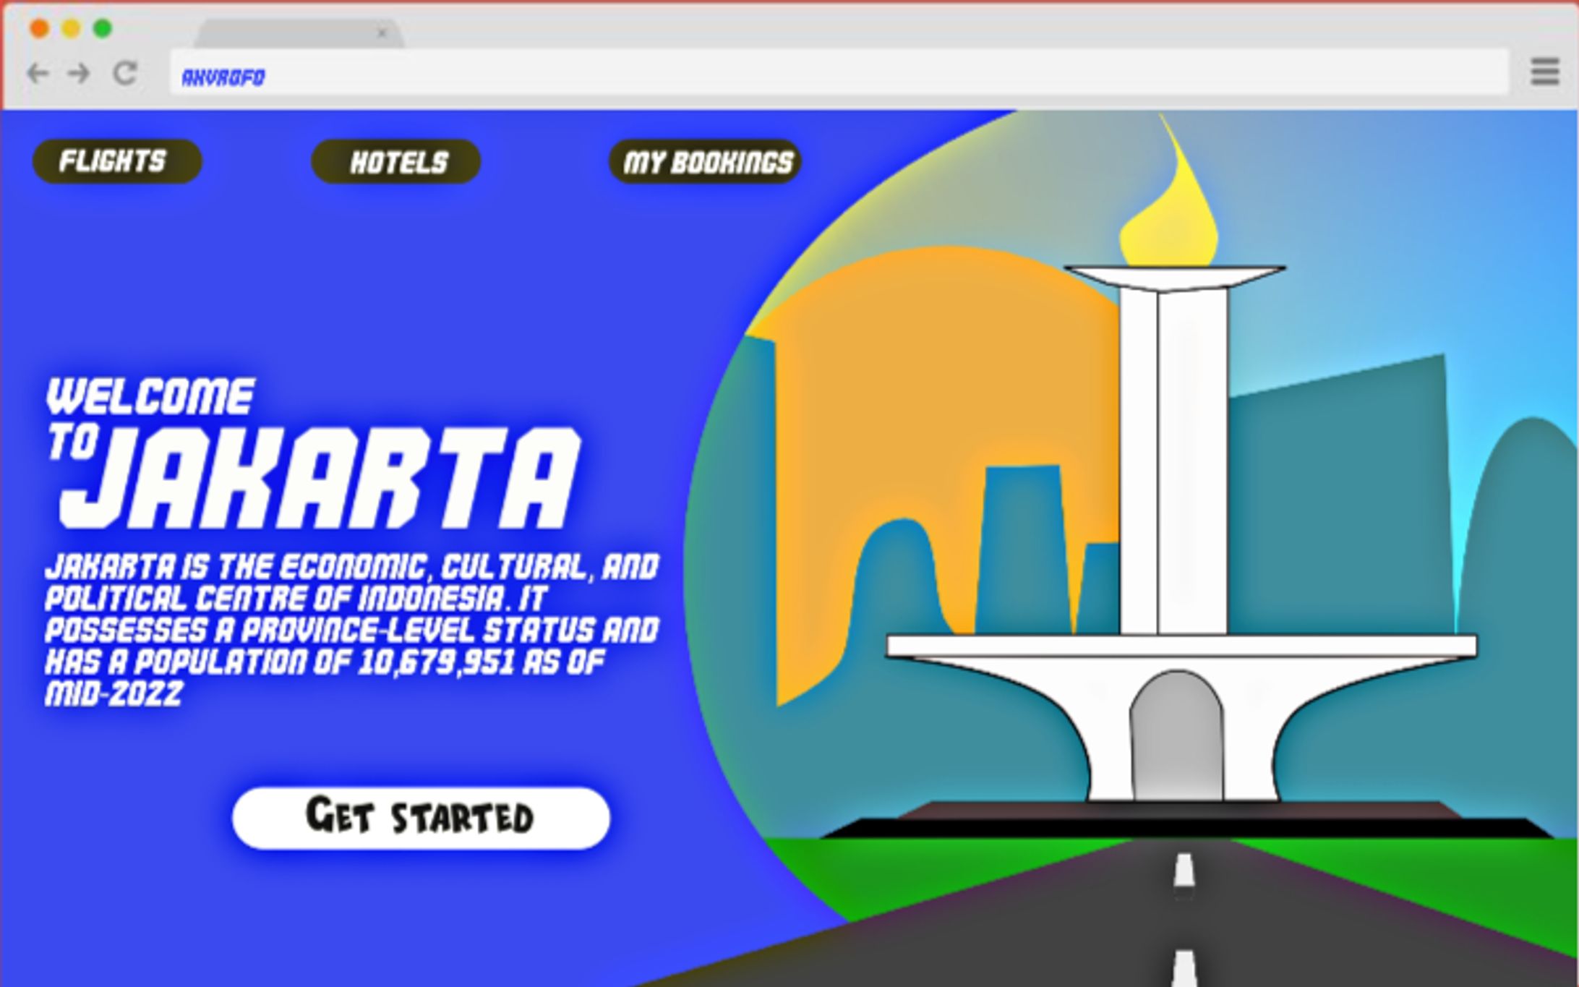Image resolution: width=1579 pixels, height=987 pixels.
Task: Click the yellow minimize window dot
Action: (71, 29)
